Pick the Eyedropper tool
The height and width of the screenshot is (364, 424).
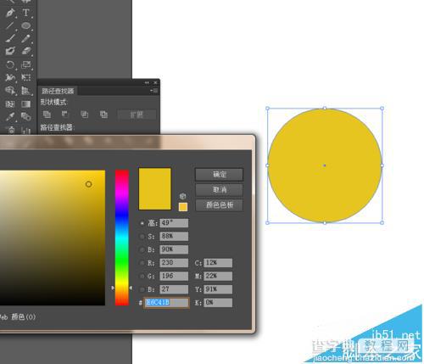click(x=10, y=116)
